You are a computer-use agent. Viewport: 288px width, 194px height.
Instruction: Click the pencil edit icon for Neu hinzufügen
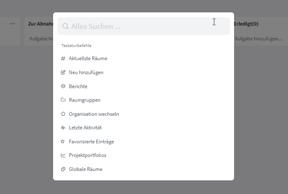click(x=63, y=72)
